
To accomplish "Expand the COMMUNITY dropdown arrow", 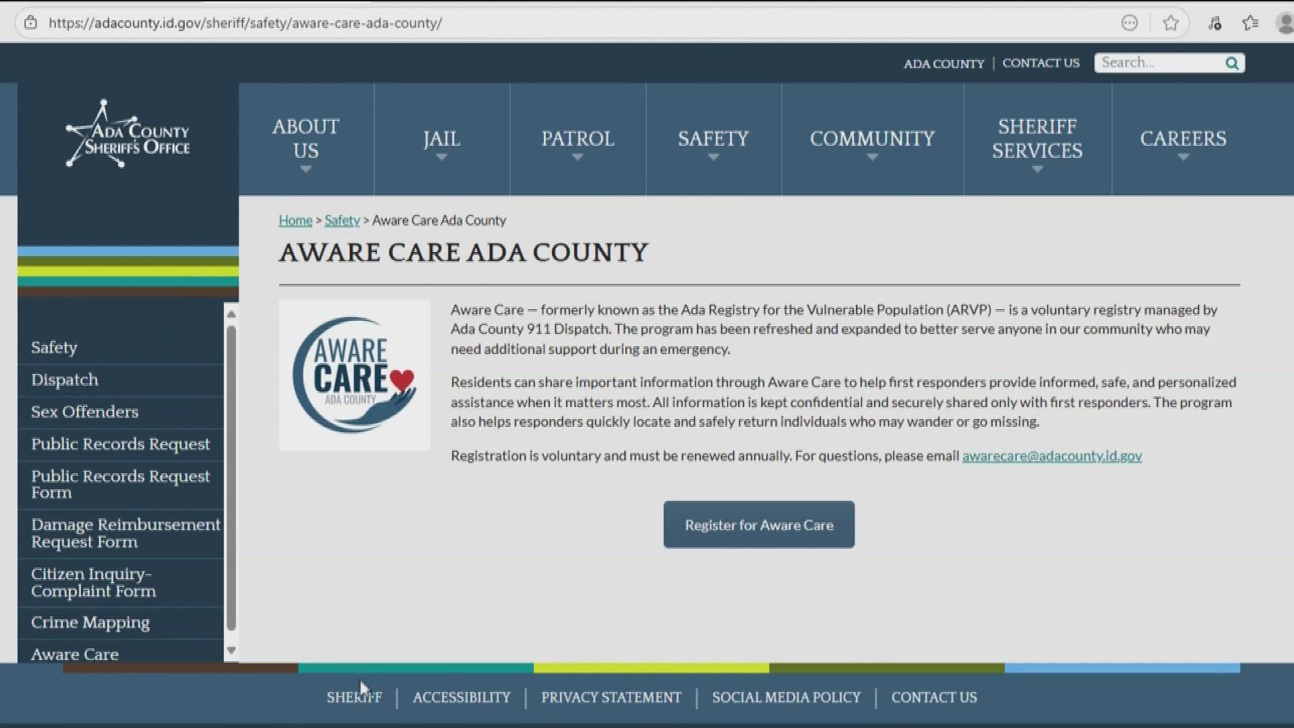I will pyautogui.click(x=872, y=158).
